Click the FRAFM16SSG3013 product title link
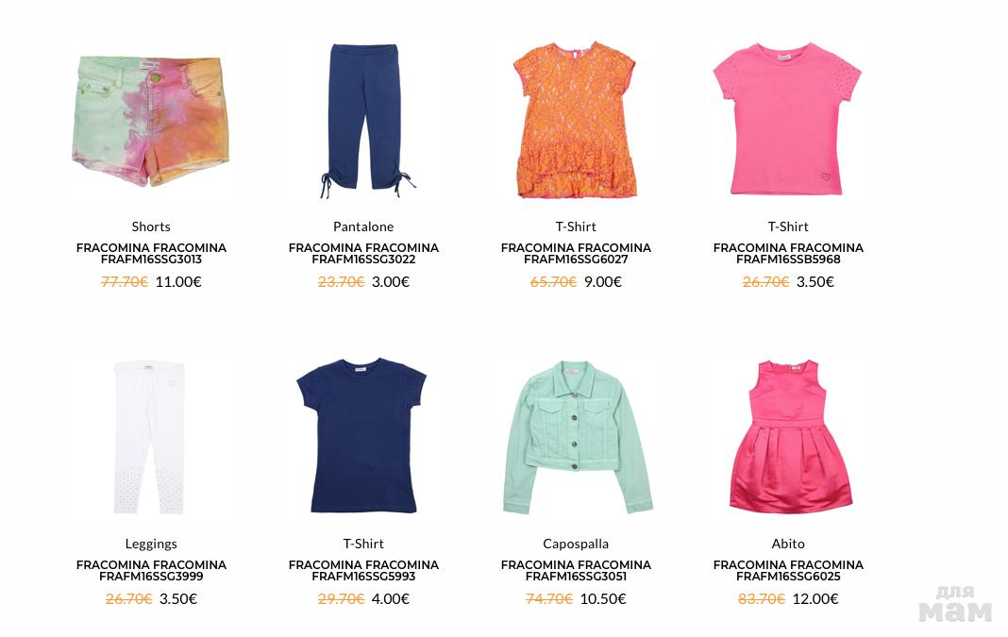 pos(151,253)
